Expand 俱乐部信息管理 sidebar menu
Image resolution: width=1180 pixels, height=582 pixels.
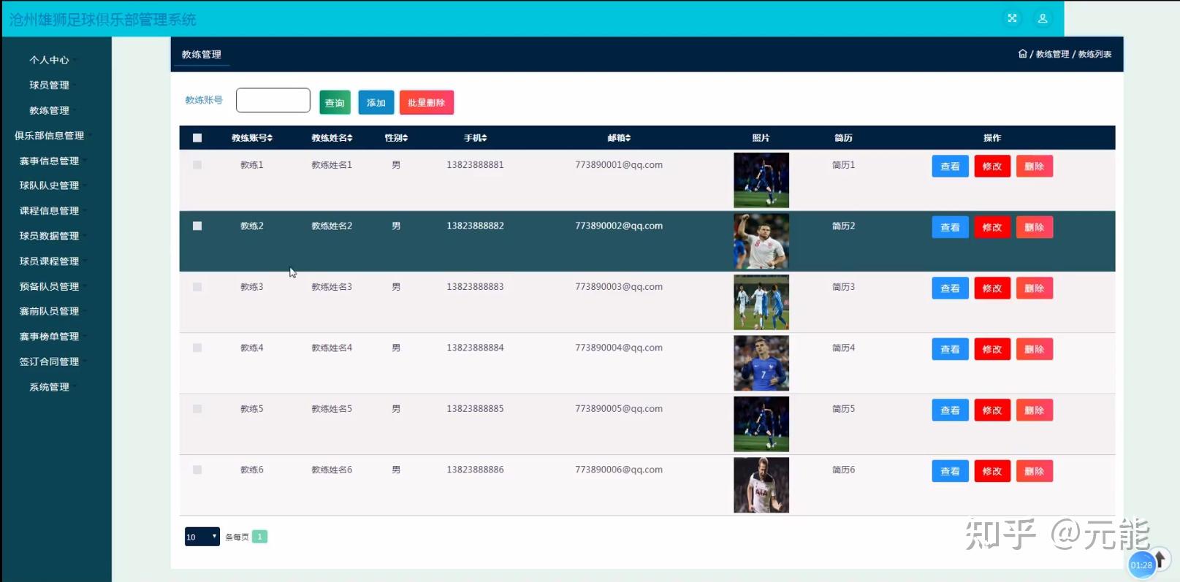coord(50,136)
